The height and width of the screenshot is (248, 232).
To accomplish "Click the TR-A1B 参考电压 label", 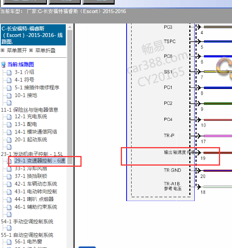I will [x=173, y=186].
